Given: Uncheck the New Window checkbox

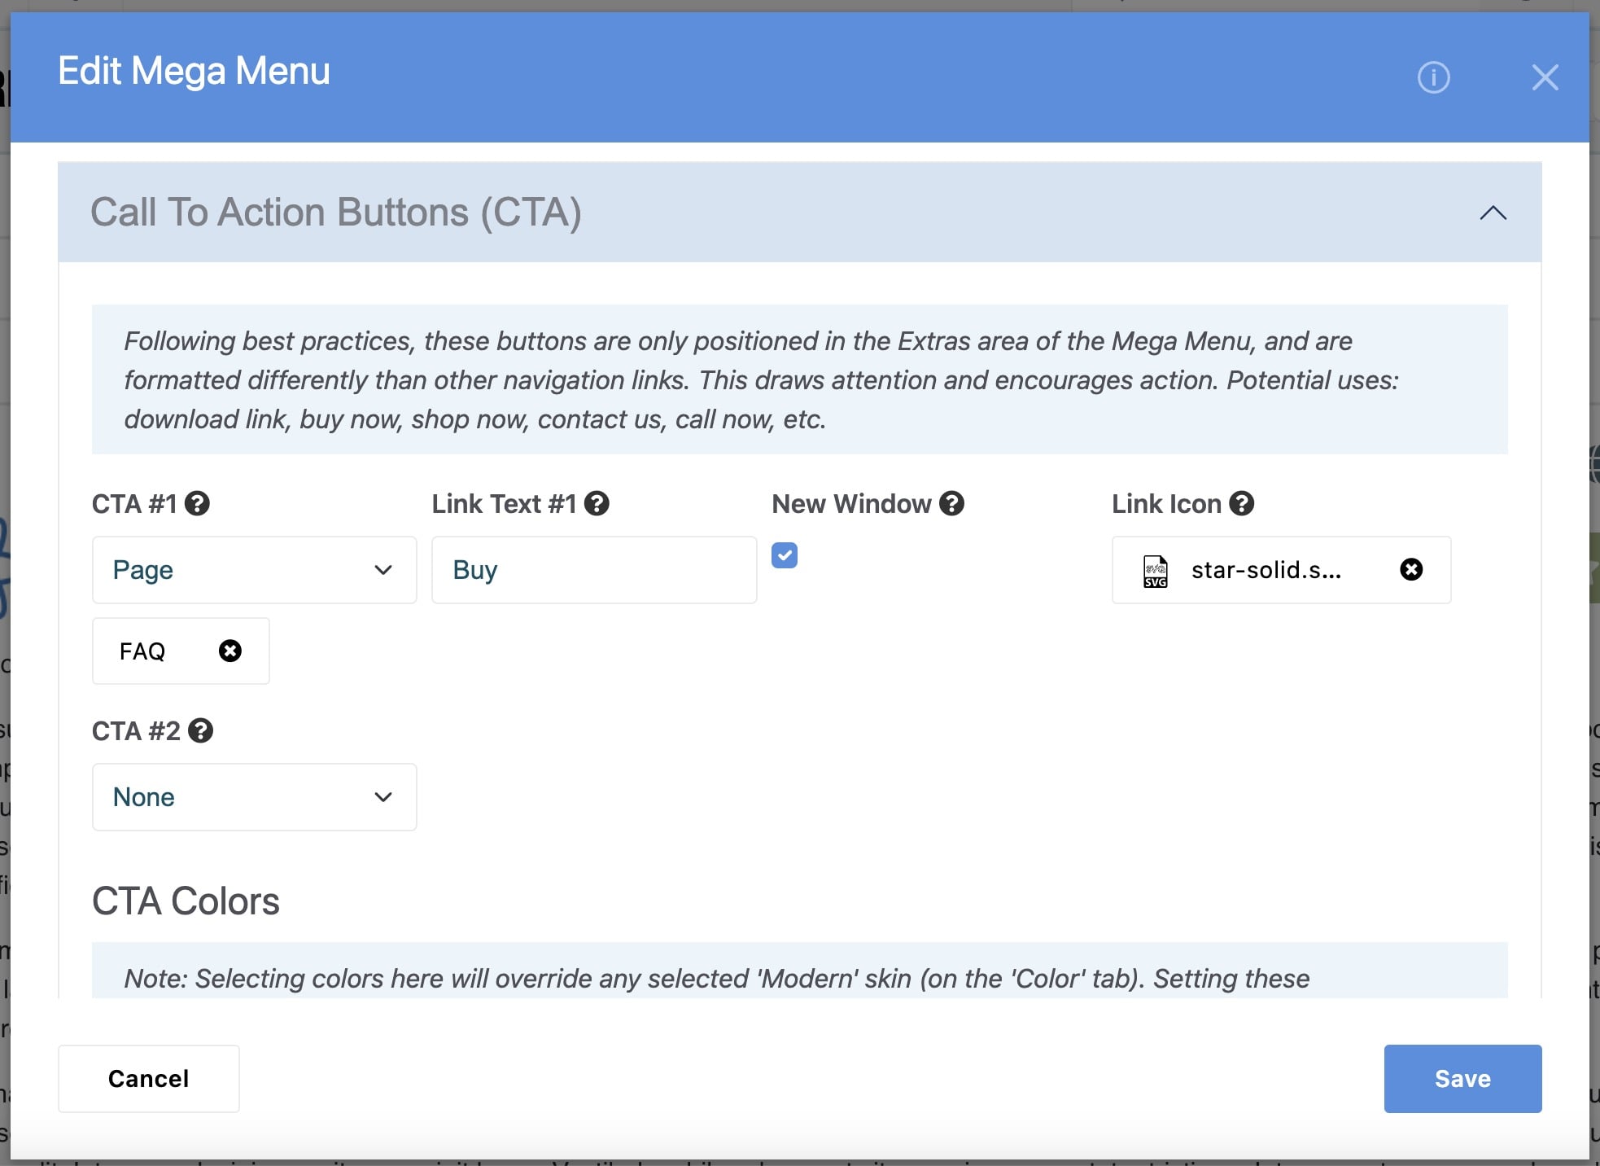Looking at the screenshot, I should pyautogui.click(x=785, y=556).
